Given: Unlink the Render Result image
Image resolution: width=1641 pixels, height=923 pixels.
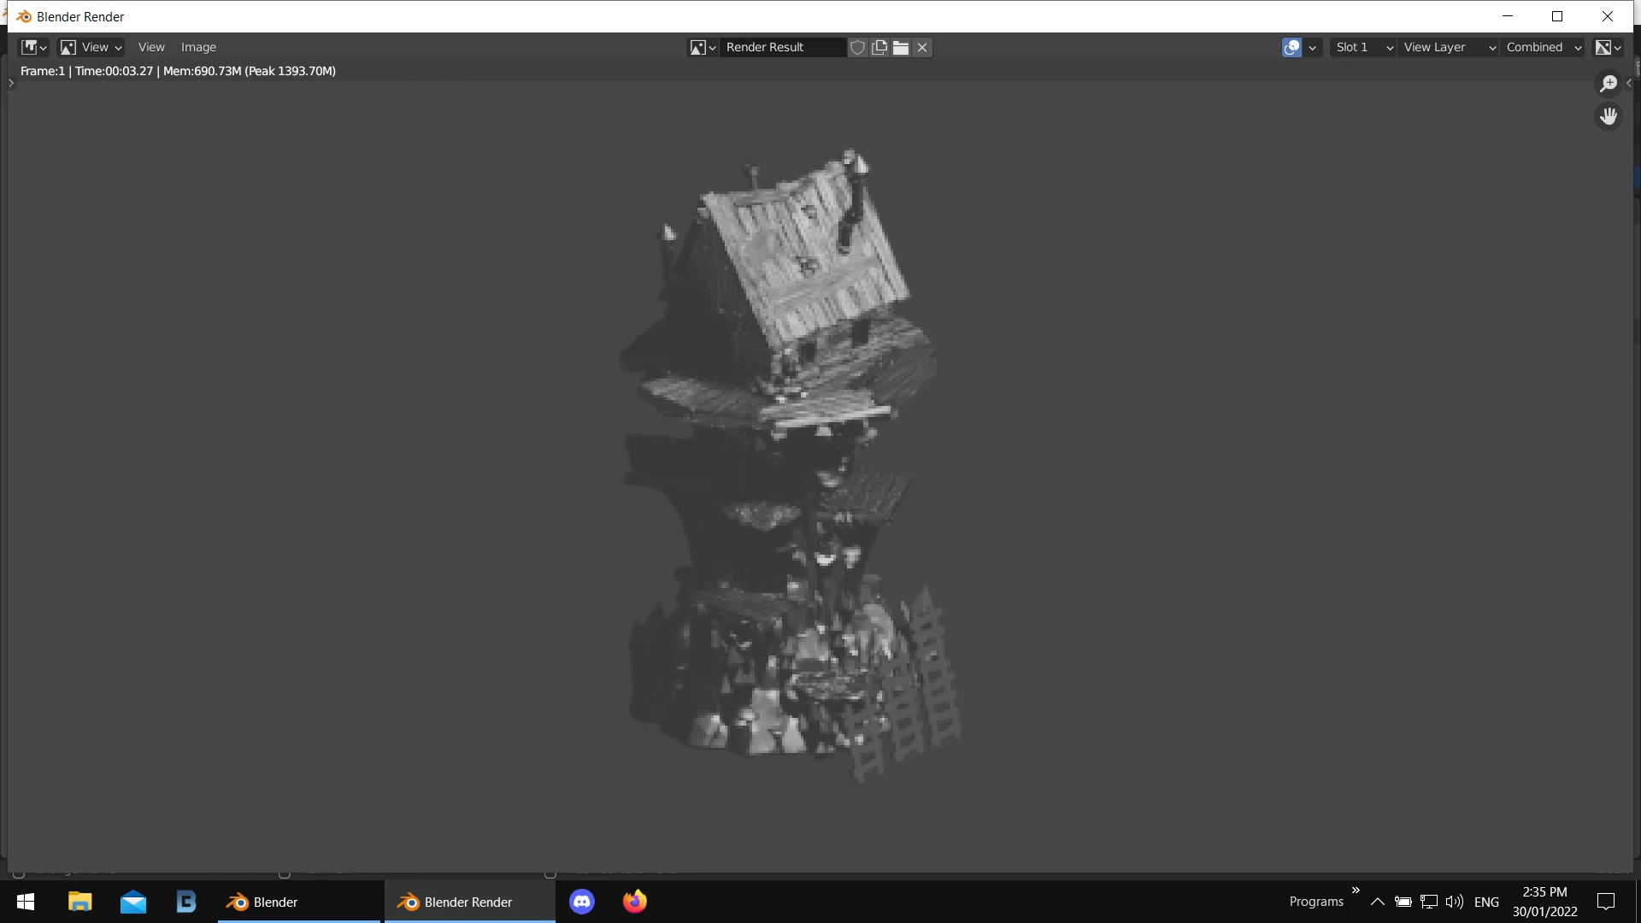Looking at the screenshot, I should 922,47.
